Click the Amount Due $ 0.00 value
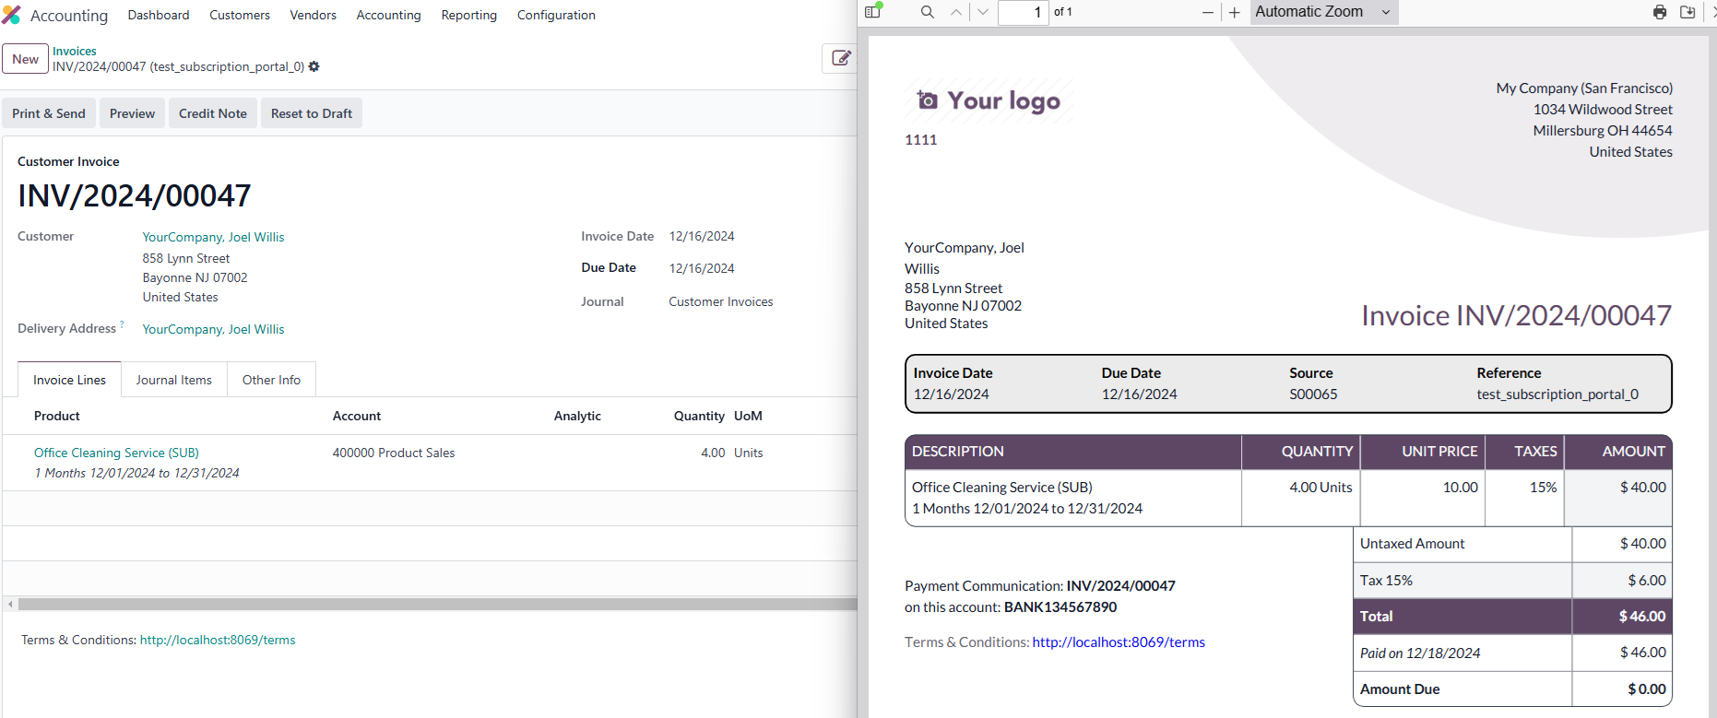The image size is (1717, 718). (x=1647, y=689)
